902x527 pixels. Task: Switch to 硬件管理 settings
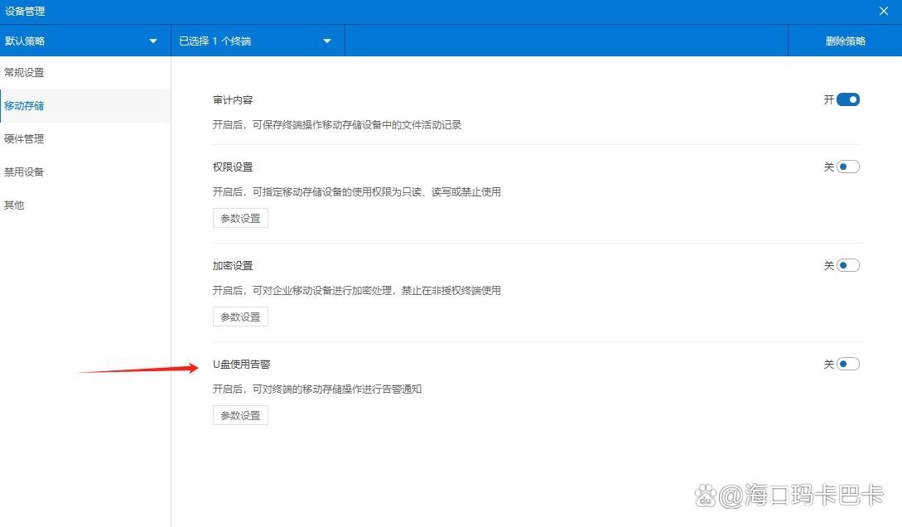pyautogui.click(x=25, y=138)
